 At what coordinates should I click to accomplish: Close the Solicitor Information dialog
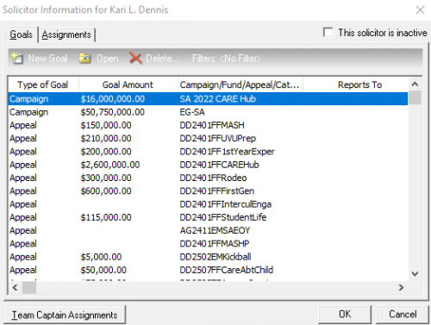[420, 10]
